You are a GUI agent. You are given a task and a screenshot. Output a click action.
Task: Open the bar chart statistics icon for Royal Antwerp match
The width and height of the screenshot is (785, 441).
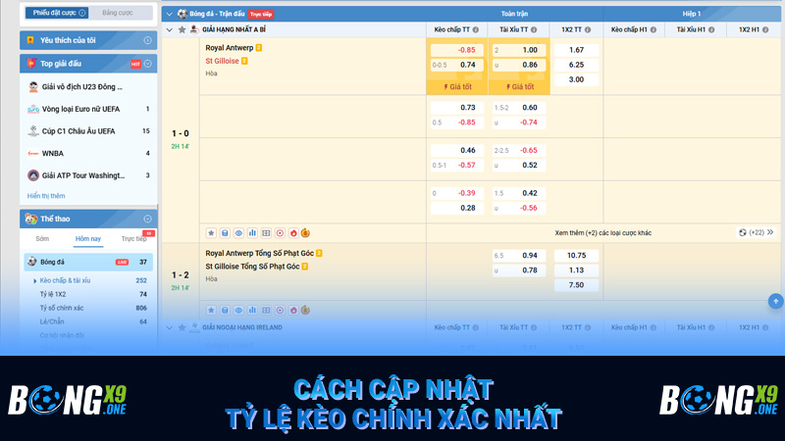(x=252, y=233)
